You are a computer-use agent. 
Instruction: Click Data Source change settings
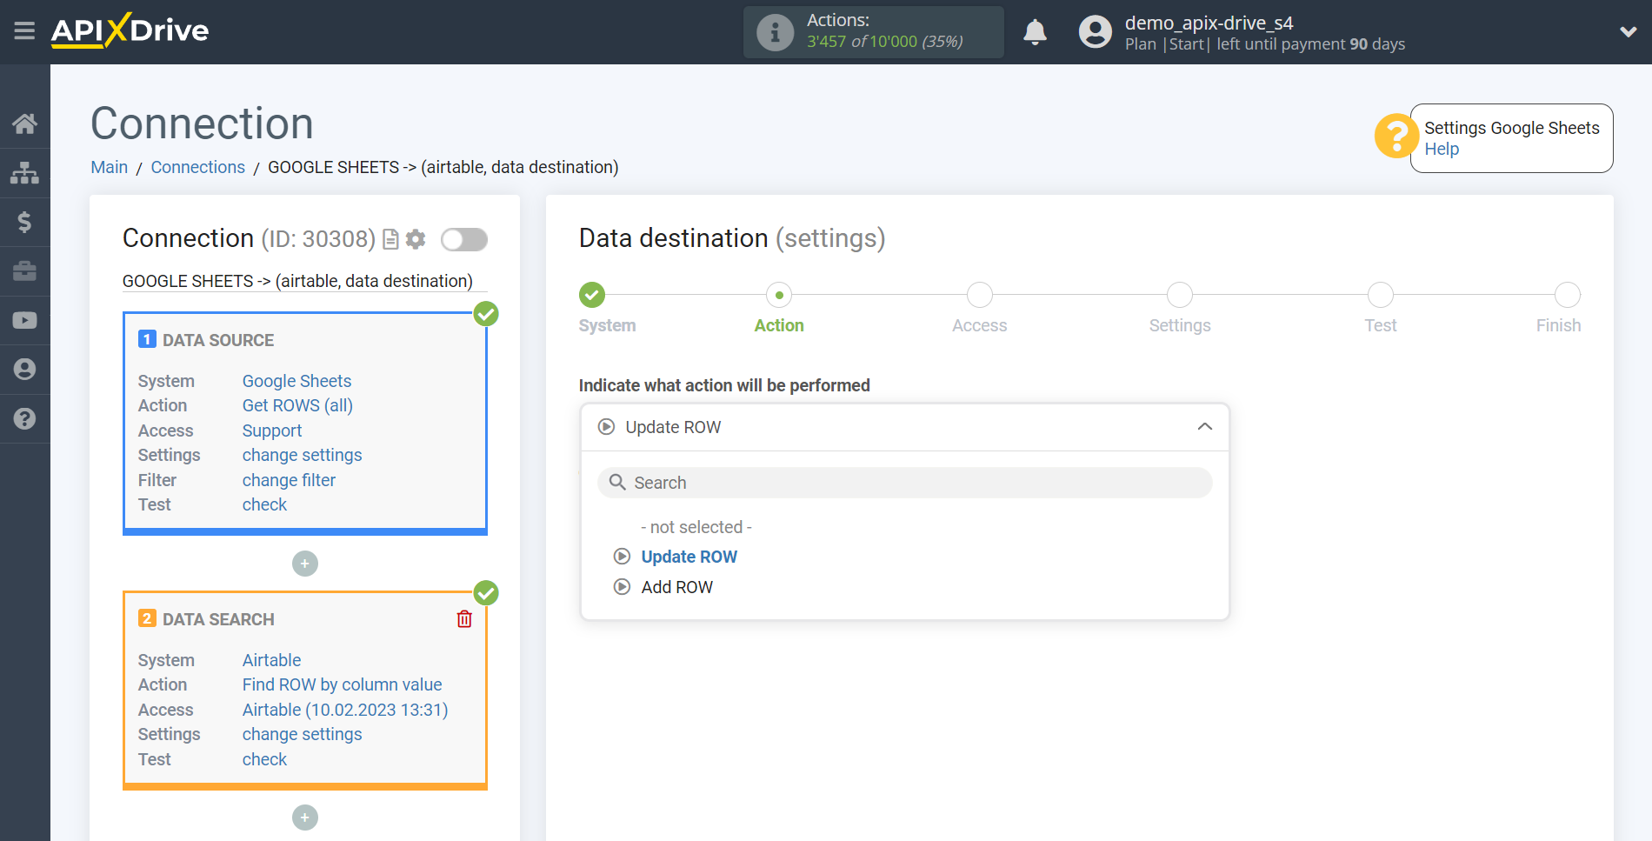coord(302,455)
